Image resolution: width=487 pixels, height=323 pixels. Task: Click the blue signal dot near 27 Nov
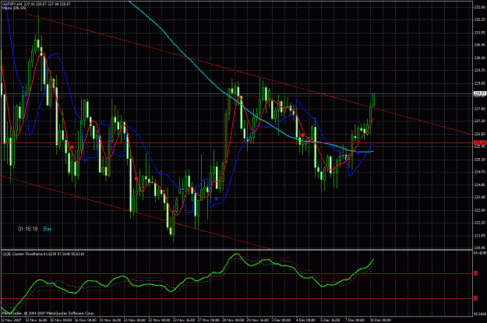pos(217,198)
